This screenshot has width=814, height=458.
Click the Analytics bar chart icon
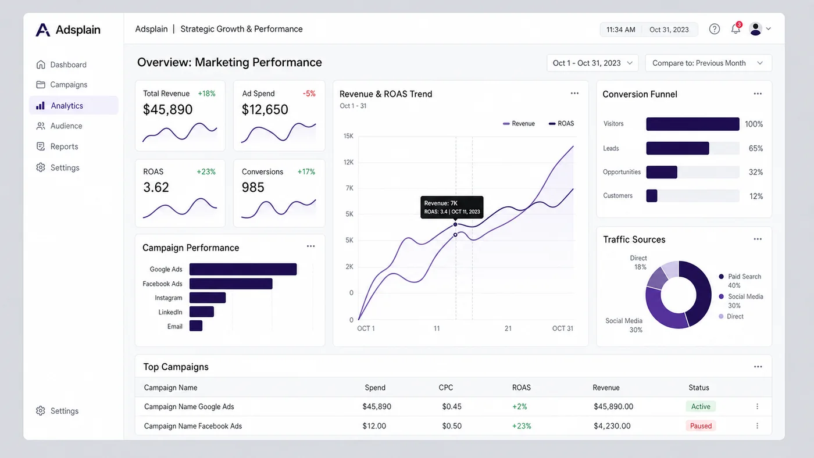(40, 106)
